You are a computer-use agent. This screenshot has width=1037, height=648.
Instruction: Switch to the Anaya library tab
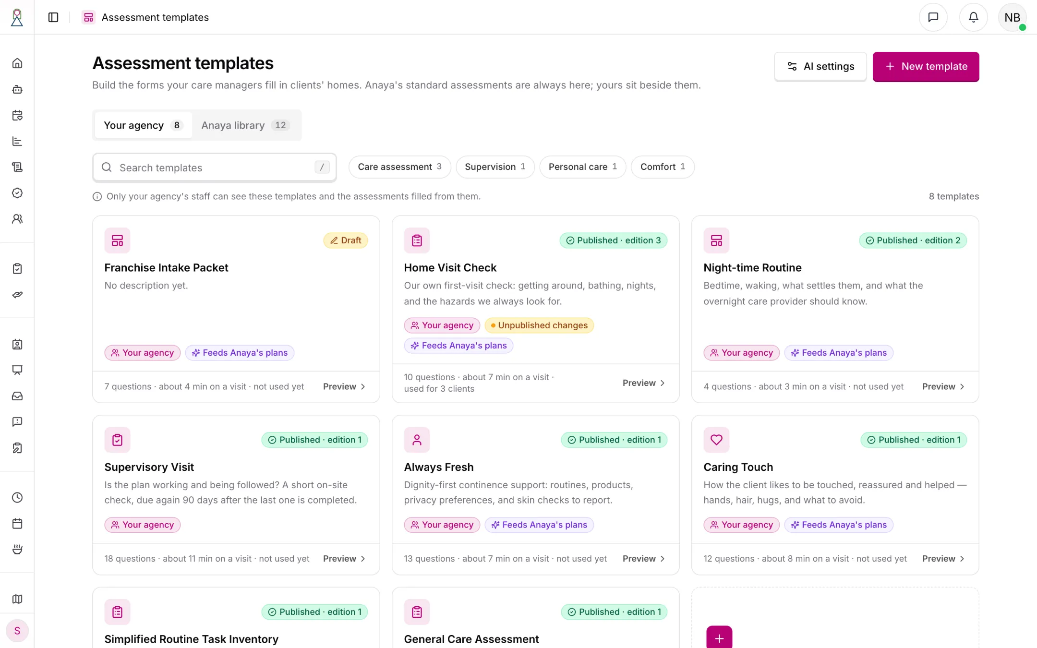245,125
